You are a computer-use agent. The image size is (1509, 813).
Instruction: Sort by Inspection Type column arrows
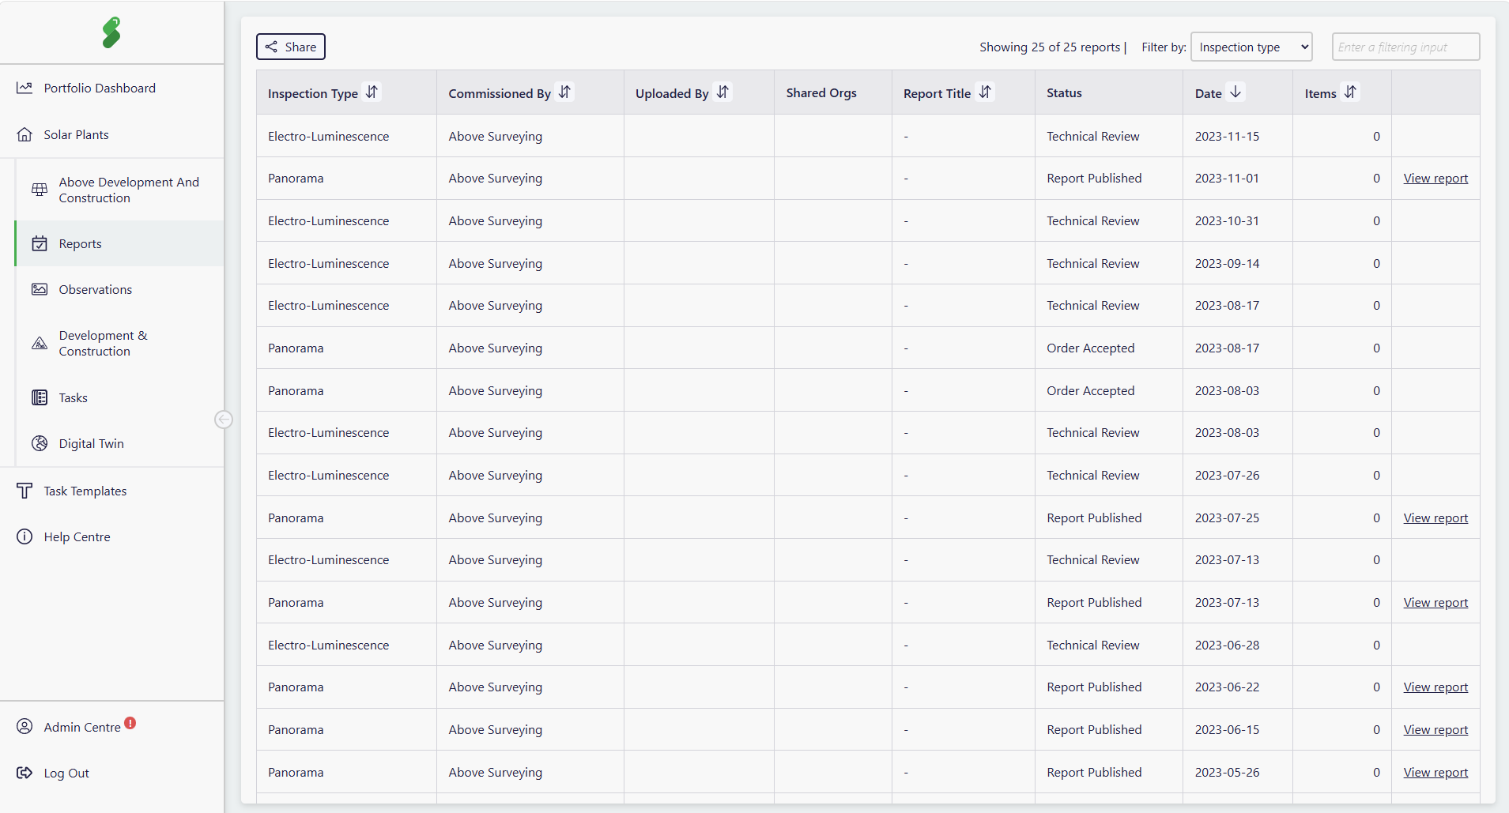pos(372,92)
